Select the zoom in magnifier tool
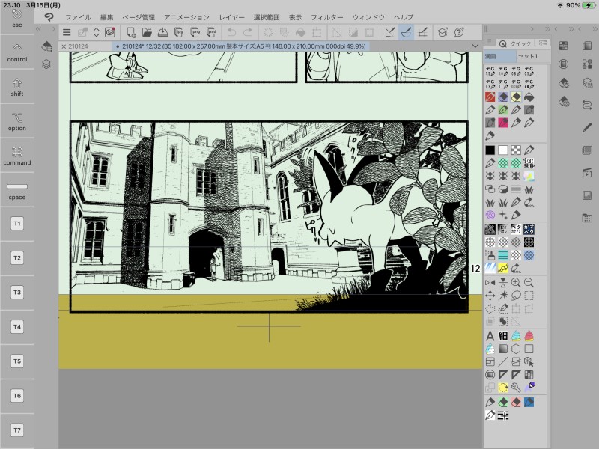Image resolution: width=599 pixels, height=449 pixels. (x=516, y=283)
